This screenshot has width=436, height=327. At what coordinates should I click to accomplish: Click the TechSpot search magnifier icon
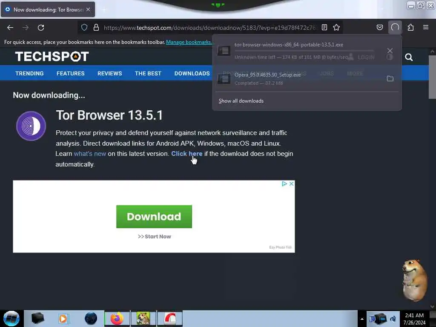pos(408,57)
